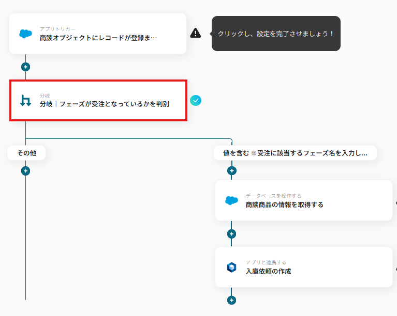This screenshot has height=316, width=397.
Task: Add a step under the その他 branch
Action: click(x=25, y=171)
